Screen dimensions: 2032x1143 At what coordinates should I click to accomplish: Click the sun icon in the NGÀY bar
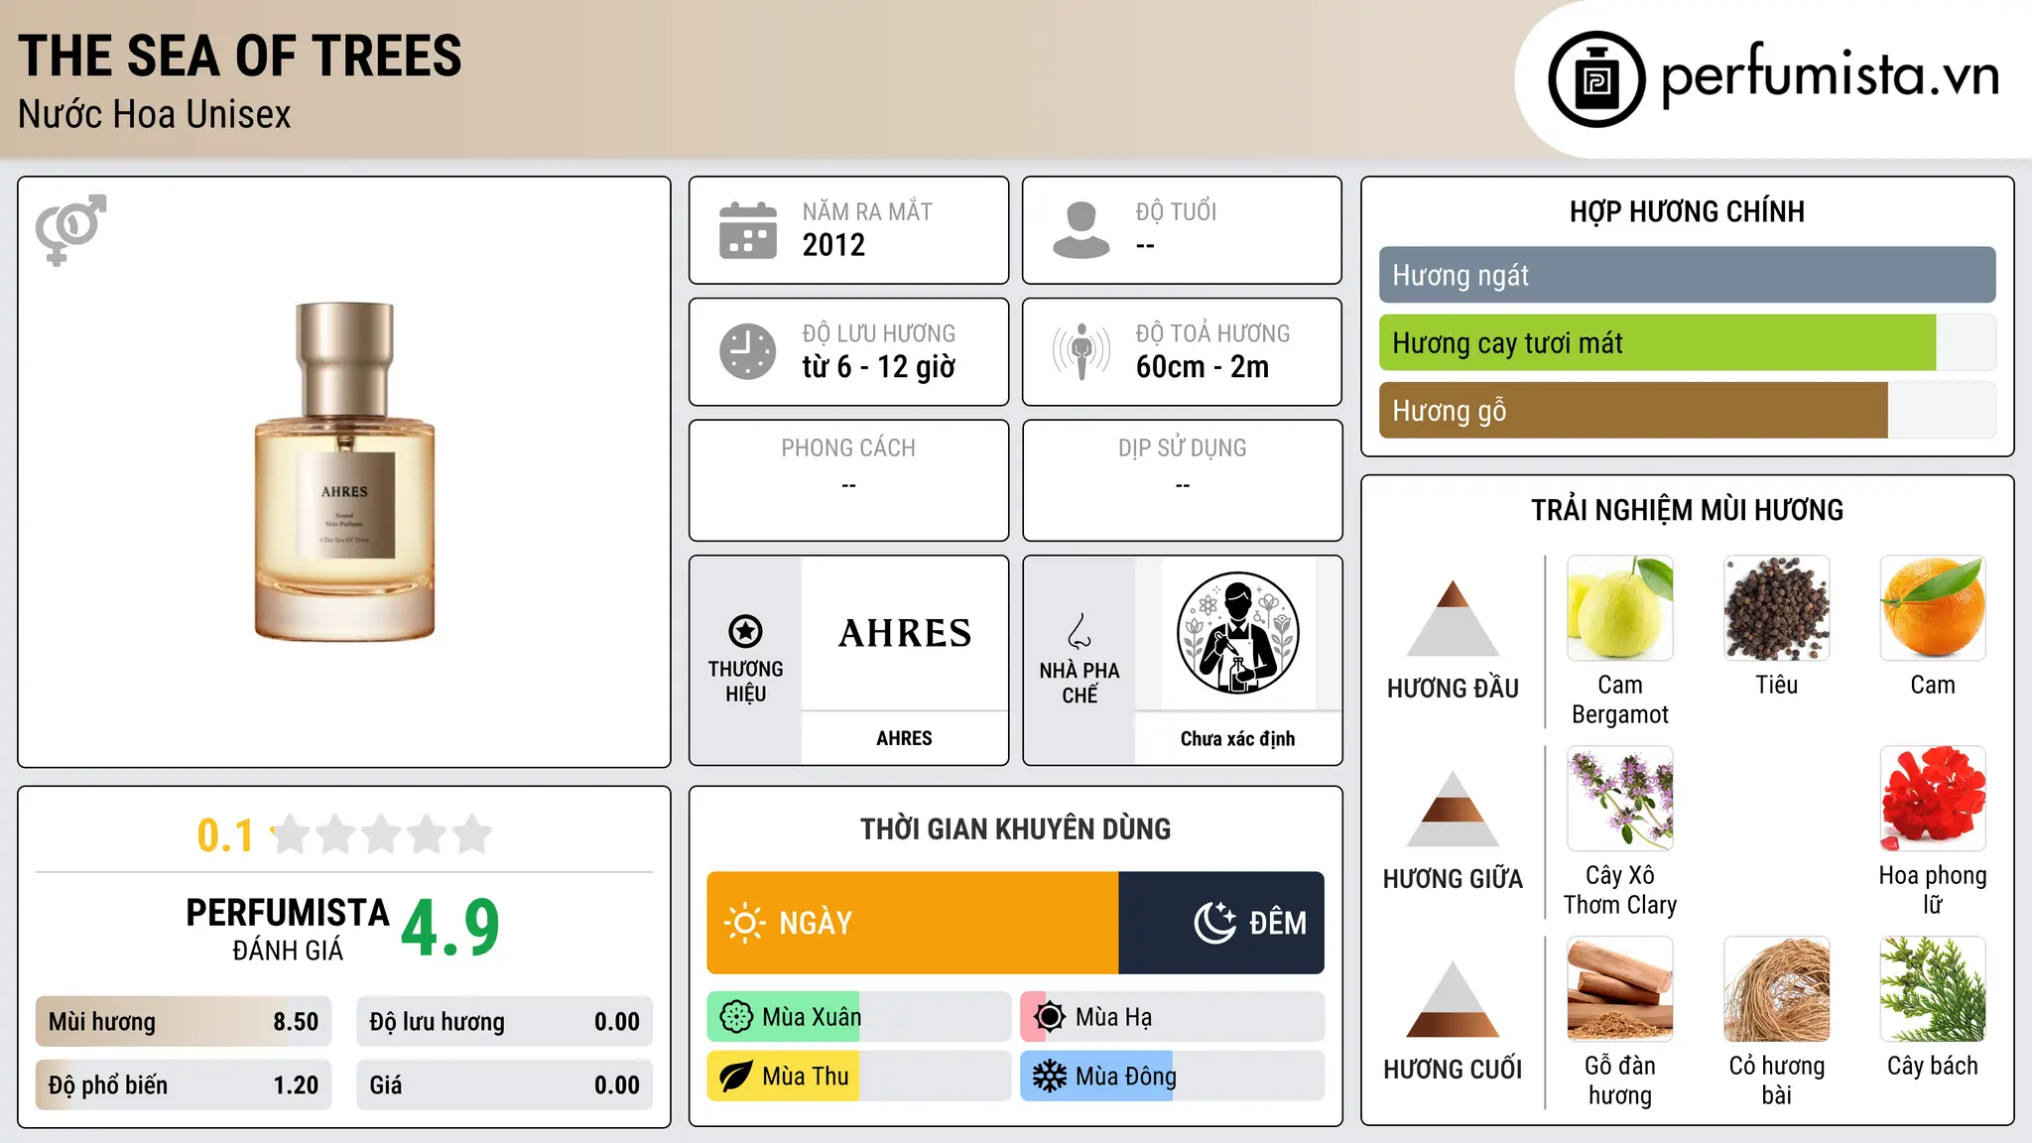744,923
